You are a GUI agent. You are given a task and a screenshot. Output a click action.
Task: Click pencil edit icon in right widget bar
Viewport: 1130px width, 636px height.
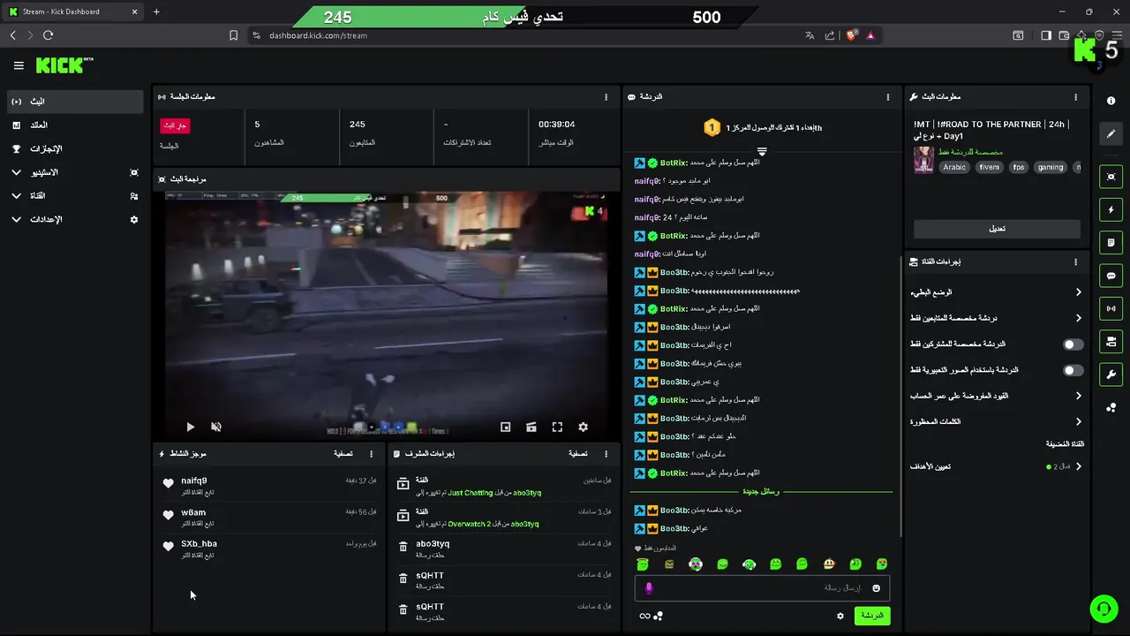[1111, 134]
